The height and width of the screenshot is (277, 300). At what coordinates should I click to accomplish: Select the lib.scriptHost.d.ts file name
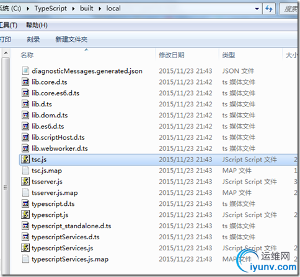(x=58, y=137)
